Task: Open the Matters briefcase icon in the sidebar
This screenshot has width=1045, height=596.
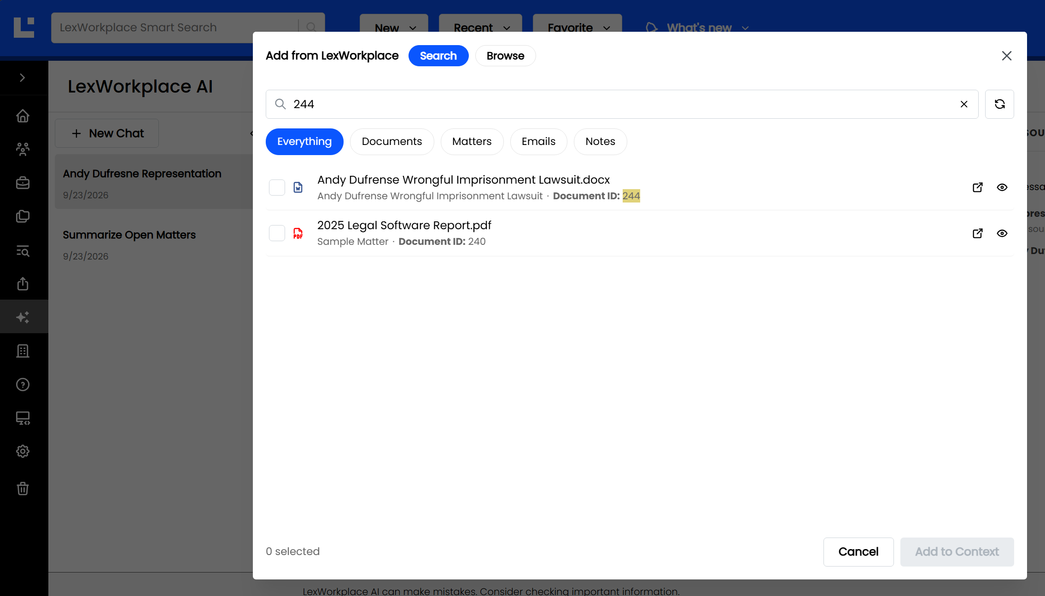Action: 23,183
